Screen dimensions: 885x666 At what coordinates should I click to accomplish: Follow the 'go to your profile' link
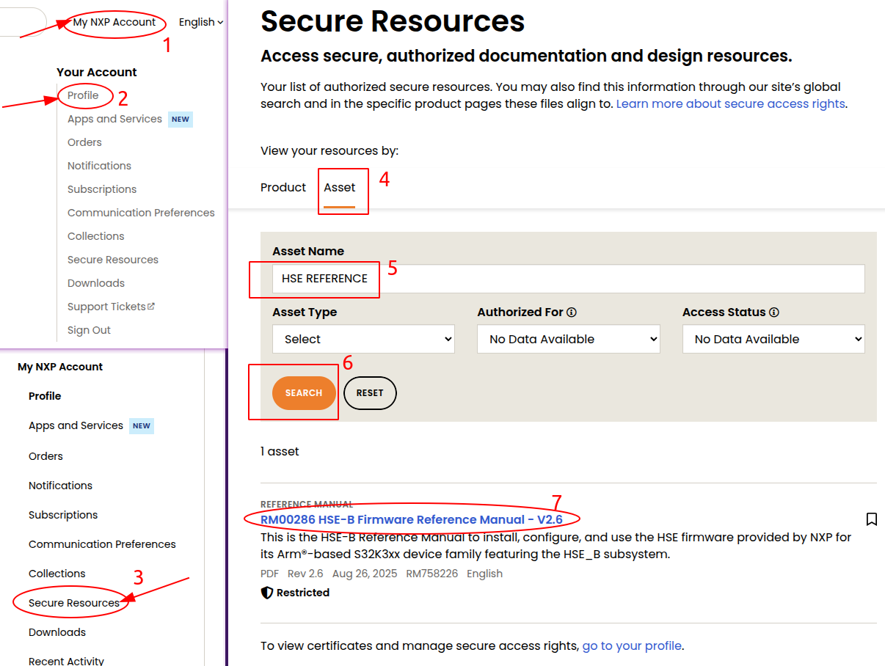pyautogui.click(x=632, y=646)
